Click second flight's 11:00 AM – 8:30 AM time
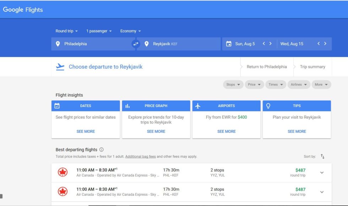The height and width of the screenshot is (206, 348). [97, 189]
